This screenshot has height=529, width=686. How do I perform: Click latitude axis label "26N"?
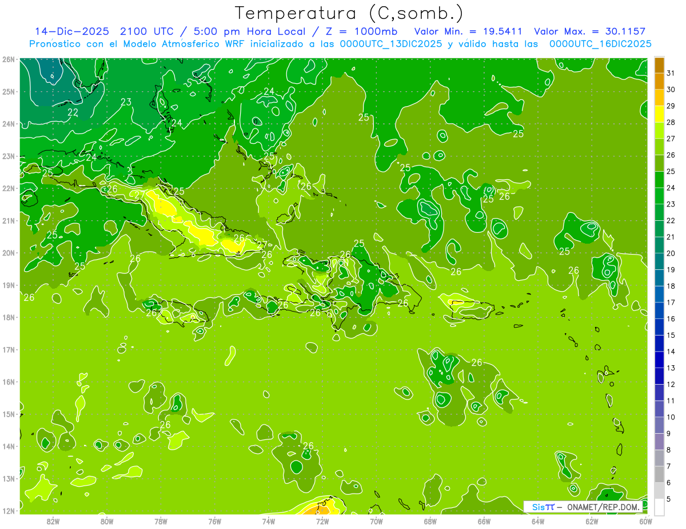tap(8, 59)
